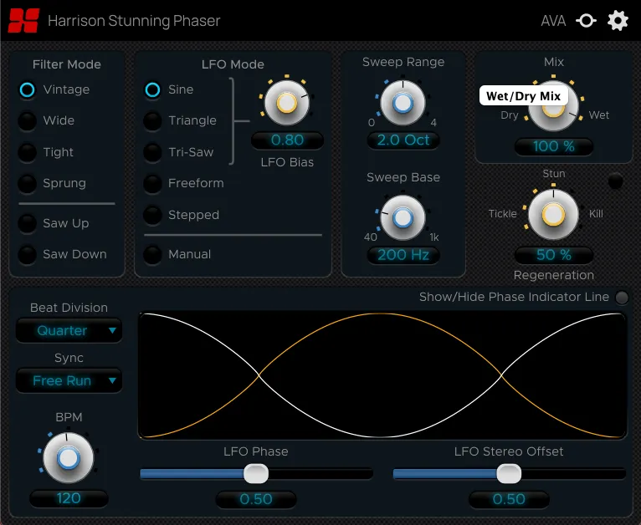641x525 pixels.
Task: Click the LFO Stereo Offset value 0.50
Action: (509, 499)
